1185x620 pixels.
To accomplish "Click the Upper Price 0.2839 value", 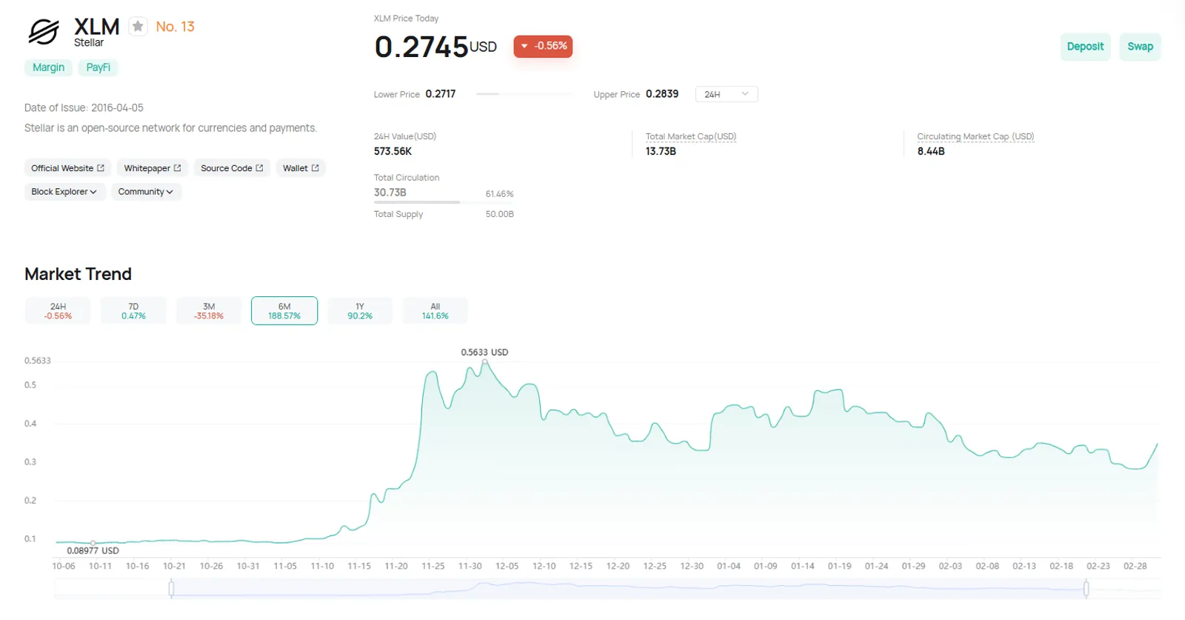I will click(662, 94).
